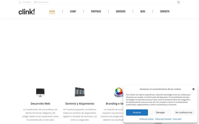Open the Aviso Legal link
The image size is (199, 124).
tap(177, 119)
